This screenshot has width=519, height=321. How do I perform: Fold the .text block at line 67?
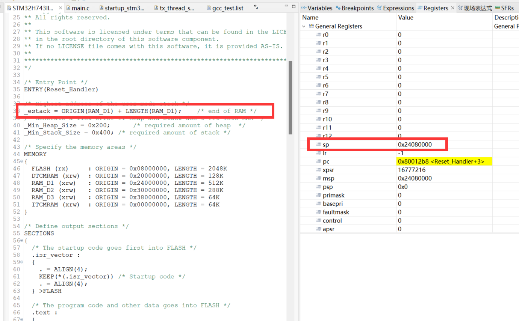tap(21, 319)
